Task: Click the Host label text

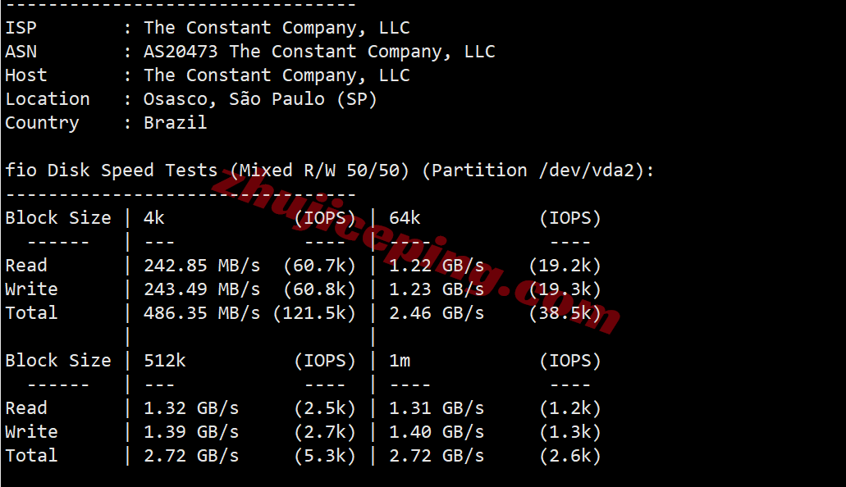Action: pos(25,75)
